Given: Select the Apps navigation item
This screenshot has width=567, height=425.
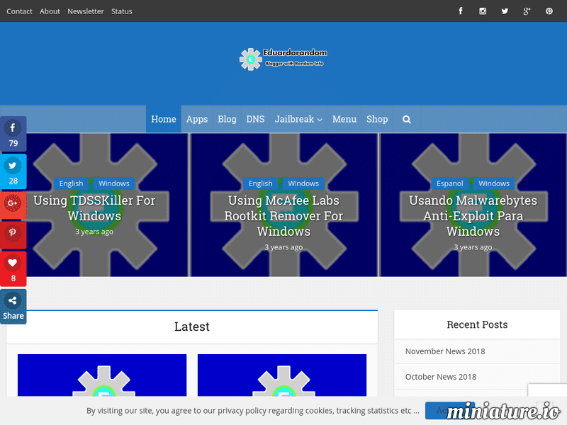Looking at the screenshot, I should (x=197, y=119).
